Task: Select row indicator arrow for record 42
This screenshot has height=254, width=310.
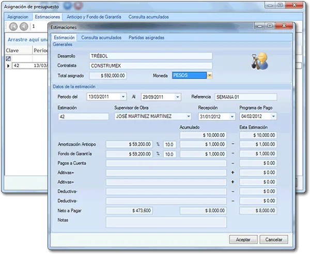Action: click(8, 66)
